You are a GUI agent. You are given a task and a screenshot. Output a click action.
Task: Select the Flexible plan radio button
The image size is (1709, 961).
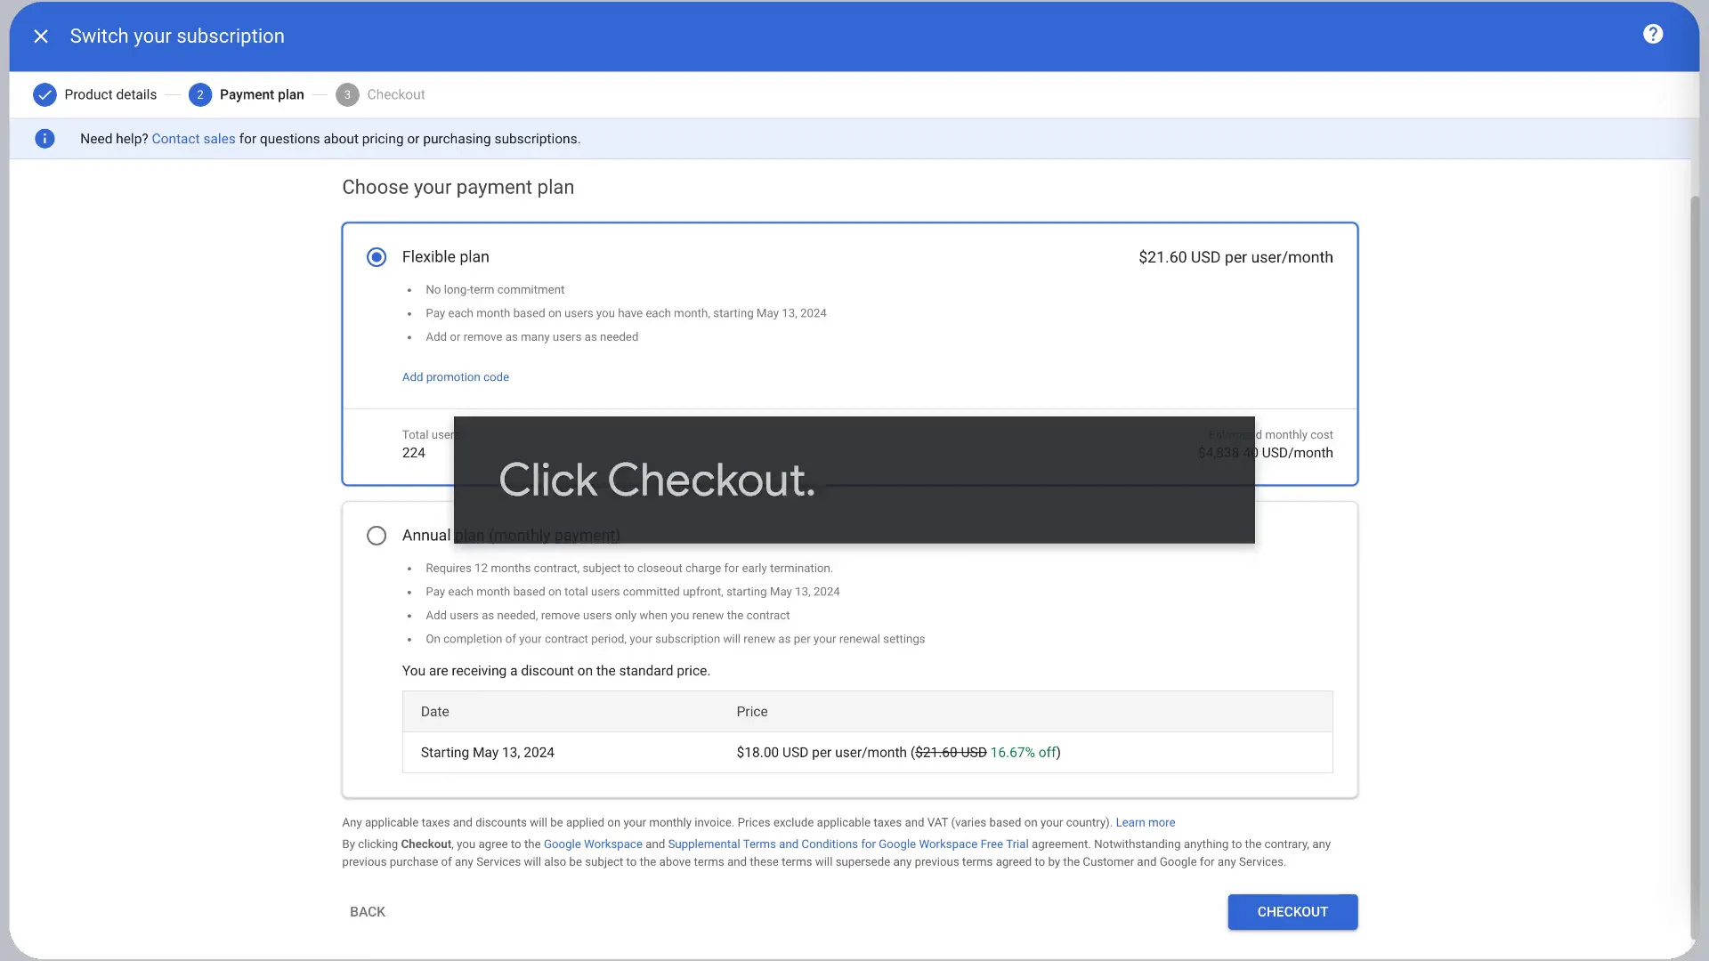pyautogui.click(x=377, y=257)
